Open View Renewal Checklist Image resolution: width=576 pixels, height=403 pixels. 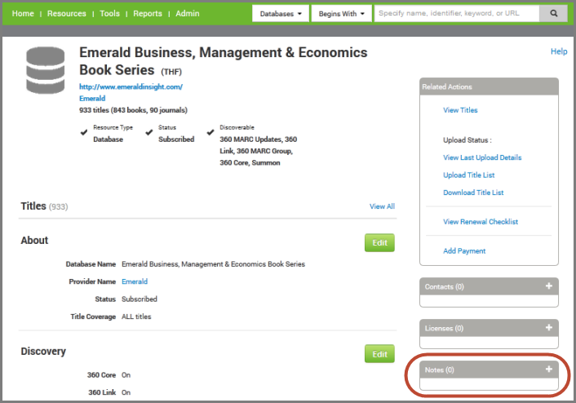pyautogui.click(x=481, y=222)
